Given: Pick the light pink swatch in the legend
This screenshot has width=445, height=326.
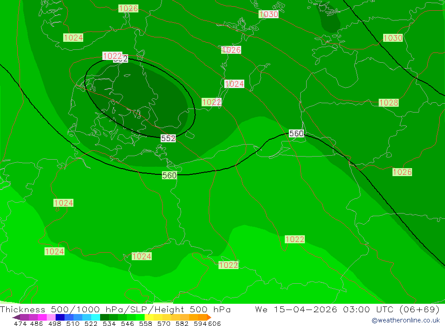Looking at the screenshot, I should 51,317.
